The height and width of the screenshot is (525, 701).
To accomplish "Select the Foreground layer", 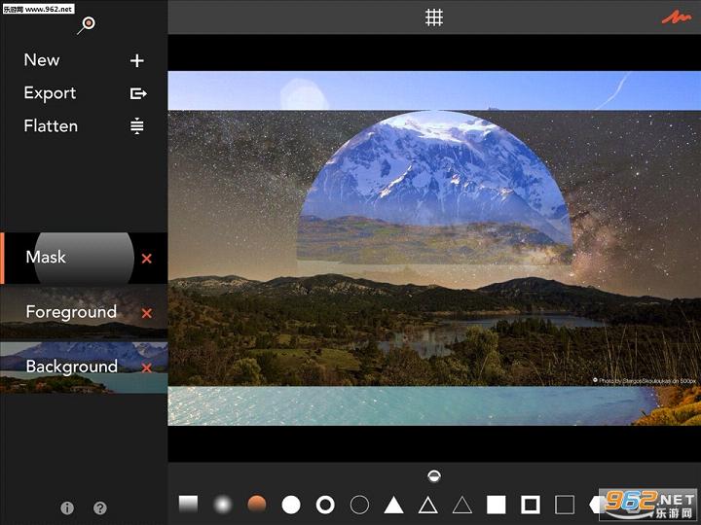I will point(84,312).
